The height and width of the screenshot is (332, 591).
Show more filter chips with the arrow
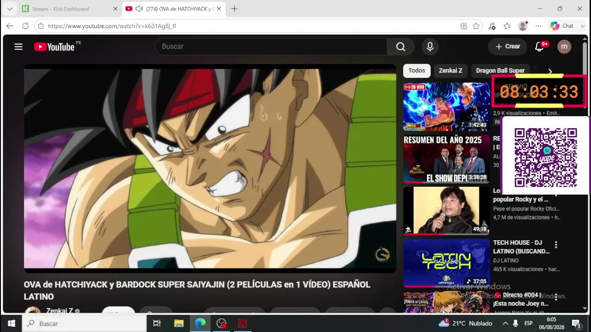click(550, 71)
